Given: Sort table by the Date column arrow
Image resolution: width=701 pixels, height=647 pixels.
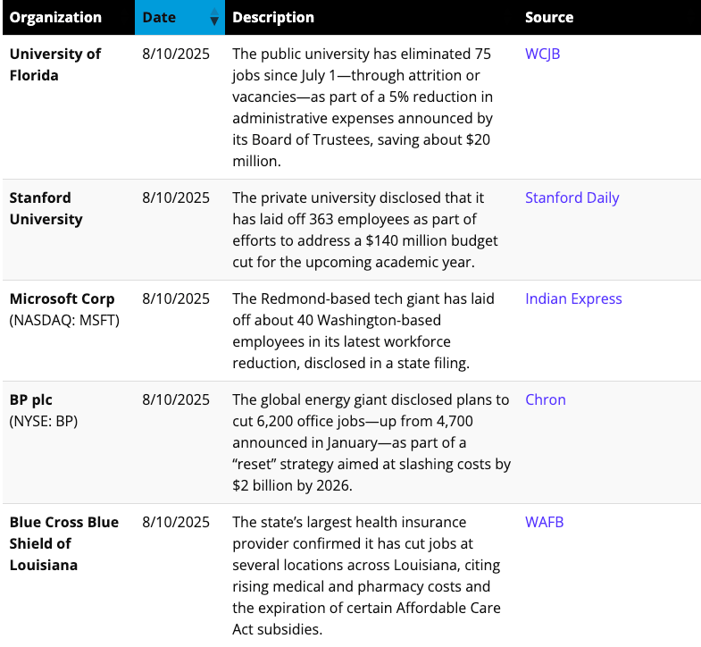Looking at the screenshot, I should (x=214, y=18).
